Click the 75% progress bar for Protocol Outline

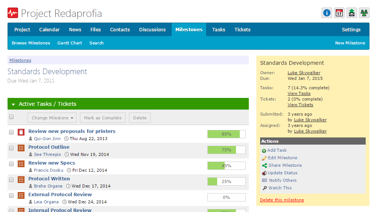[227, 150]
